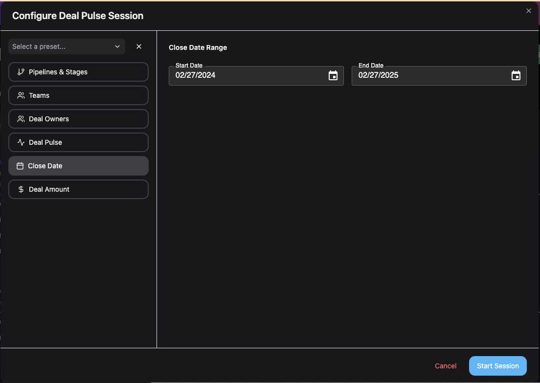The width and height of the screenshot is (540, 383).
Task: Switch to the Deal Amount filter section
Action: pos(78,189)
